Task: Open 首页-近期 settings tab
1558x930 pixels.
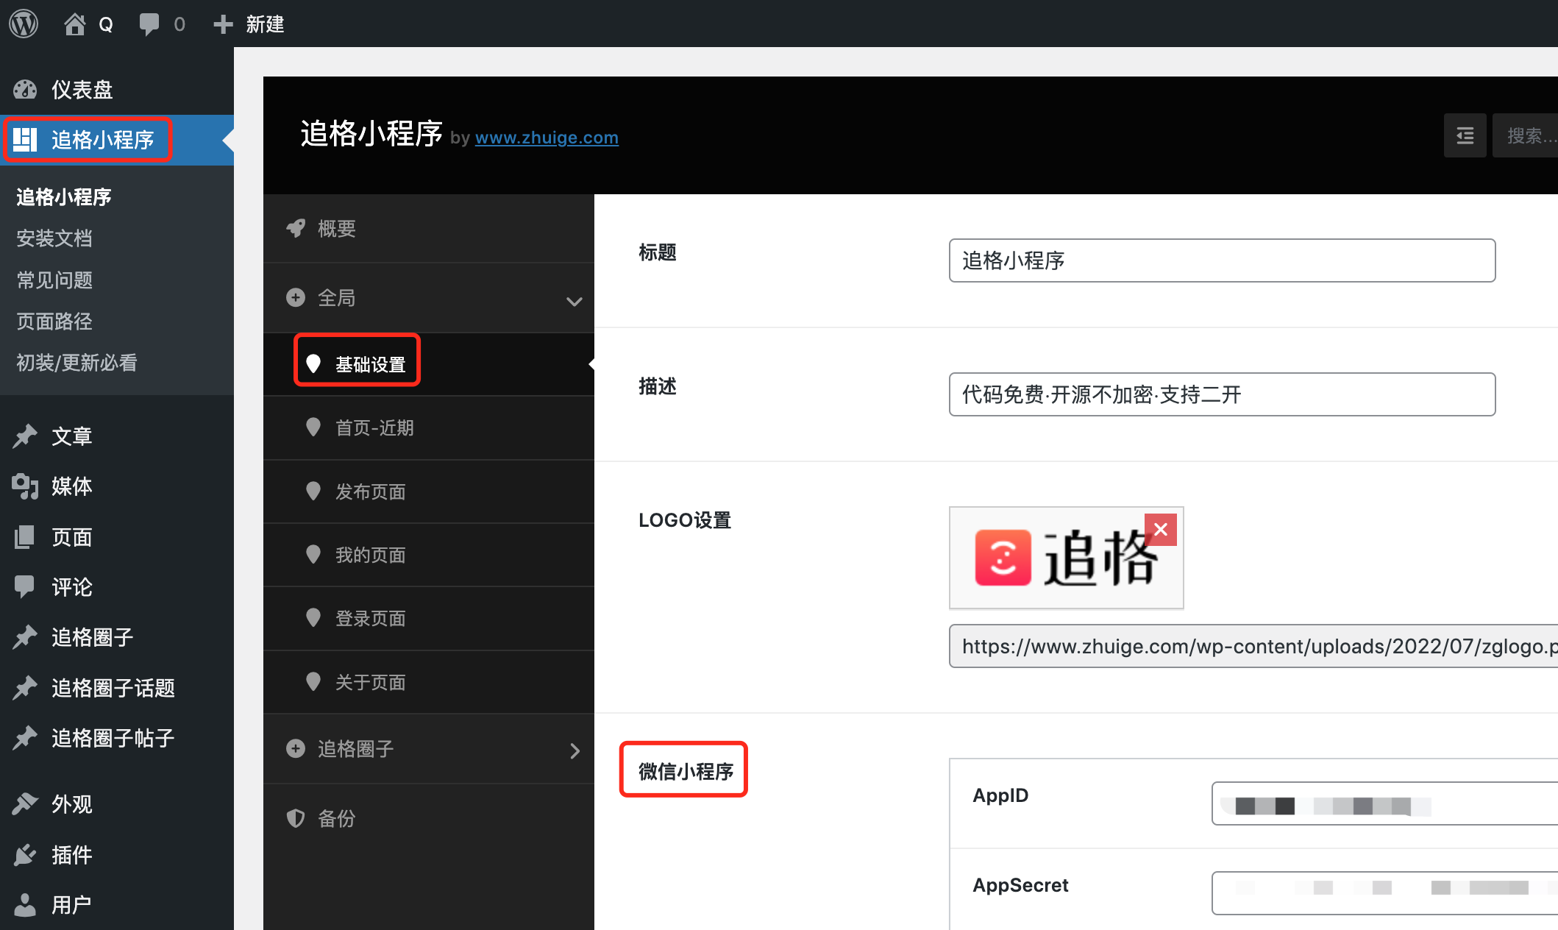Action: (429, 427)
